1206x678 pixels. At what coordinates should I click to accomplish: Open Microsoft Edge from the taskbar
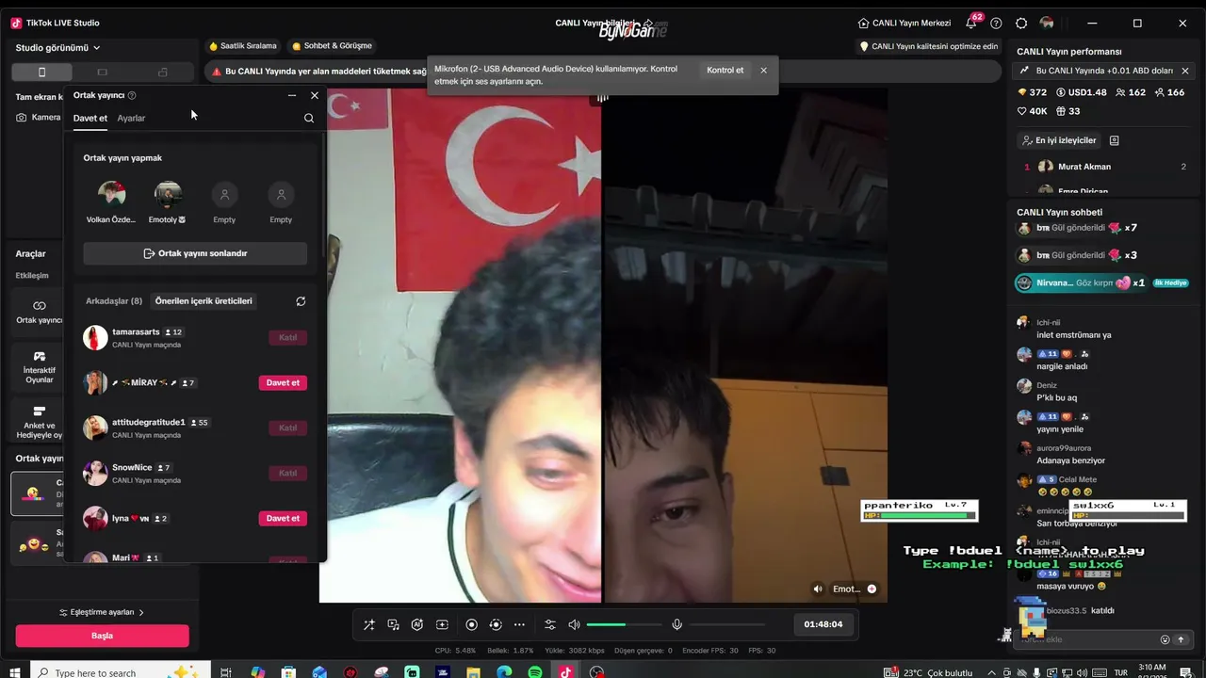click(504, 672)
